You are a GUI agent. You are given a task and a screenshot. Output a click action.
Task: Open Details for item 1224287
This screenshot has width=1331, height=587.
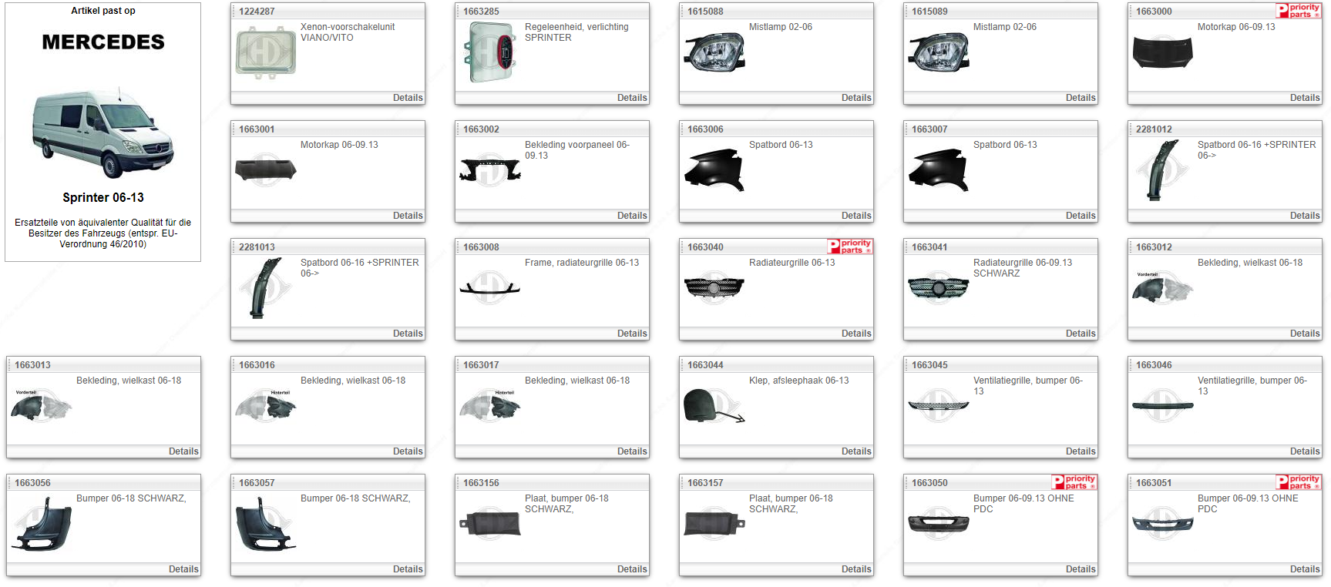pos(408,98)
